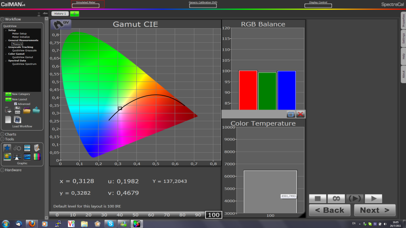Click the stop measurement button
This screenshot has height=228, width=406.
click(x=318, y=199)
